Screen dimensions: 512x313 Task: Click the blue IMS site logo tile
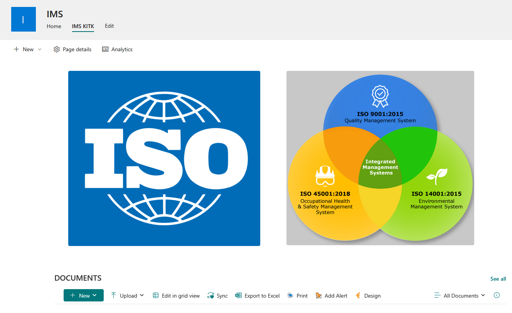[x=24, y=19]
